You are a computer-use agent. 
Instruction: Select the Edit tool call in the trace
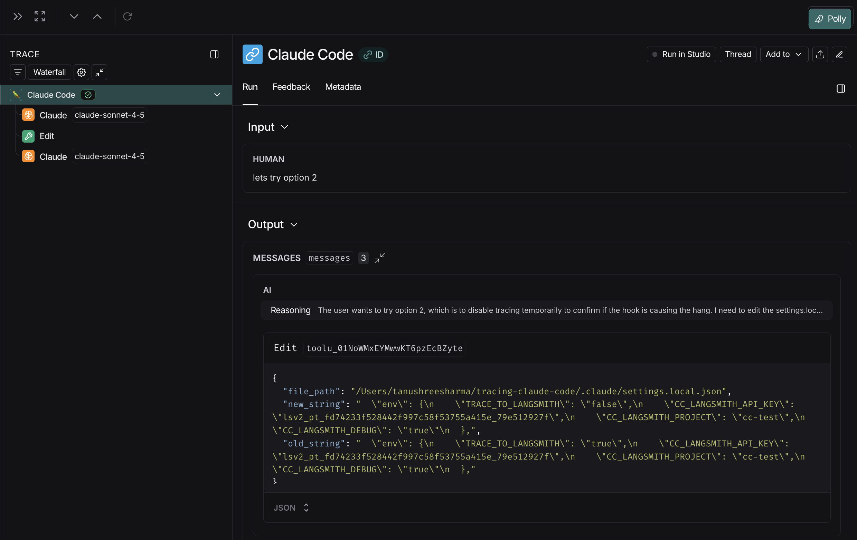coord(47,136)
